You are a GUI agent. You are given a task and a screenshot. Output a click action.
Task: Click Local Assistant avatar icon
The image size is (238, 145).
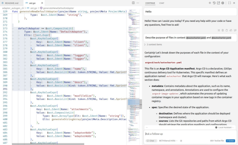coord(216,128)
